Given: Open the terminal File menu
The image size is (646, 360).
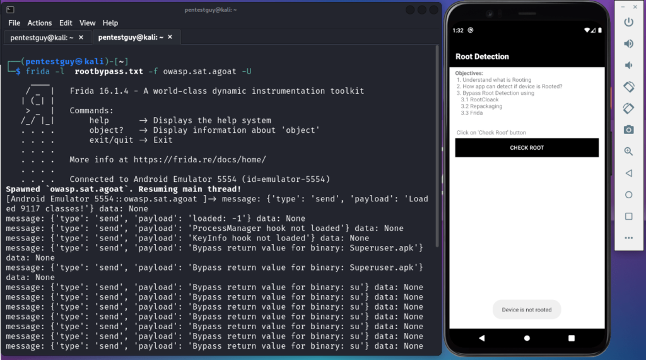Looking at the screenshot, I should click(x=14, y=23).
